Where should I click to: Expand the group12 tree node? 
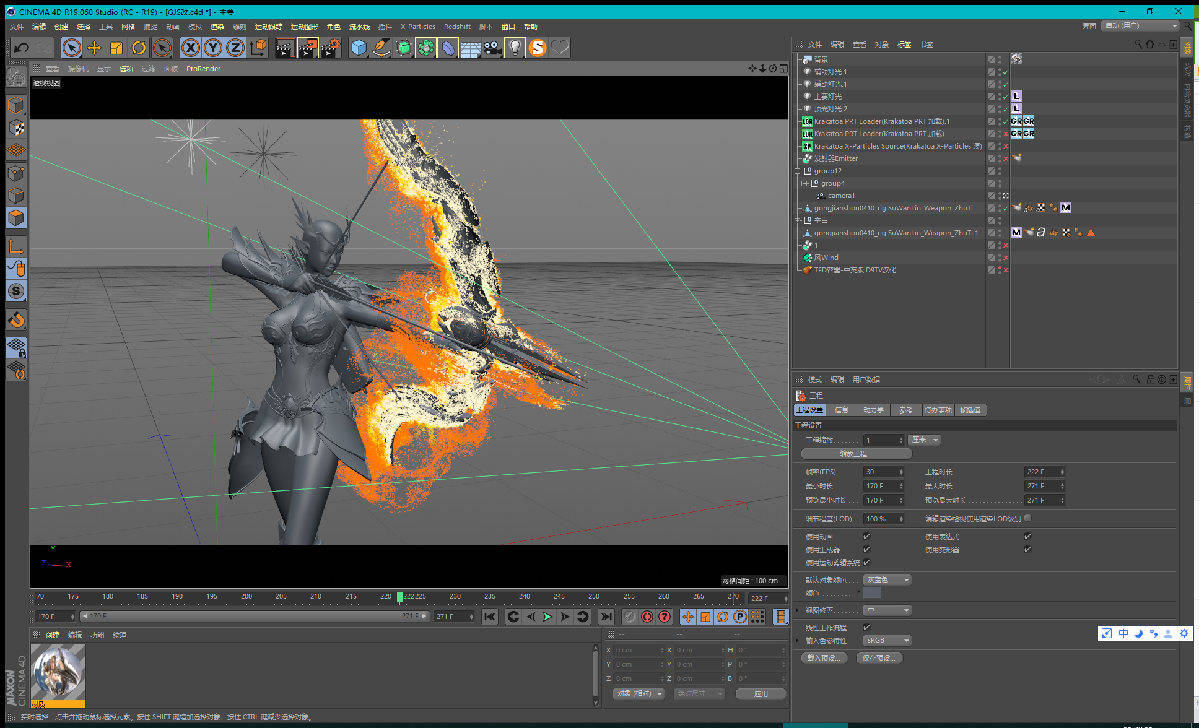(798, 171)
